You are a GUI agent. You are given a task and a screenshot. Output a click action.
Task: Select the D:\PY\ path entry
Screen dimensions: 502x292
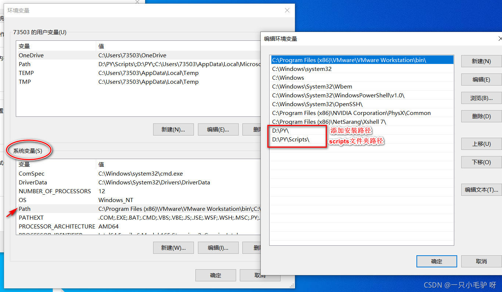click(290, 130)
